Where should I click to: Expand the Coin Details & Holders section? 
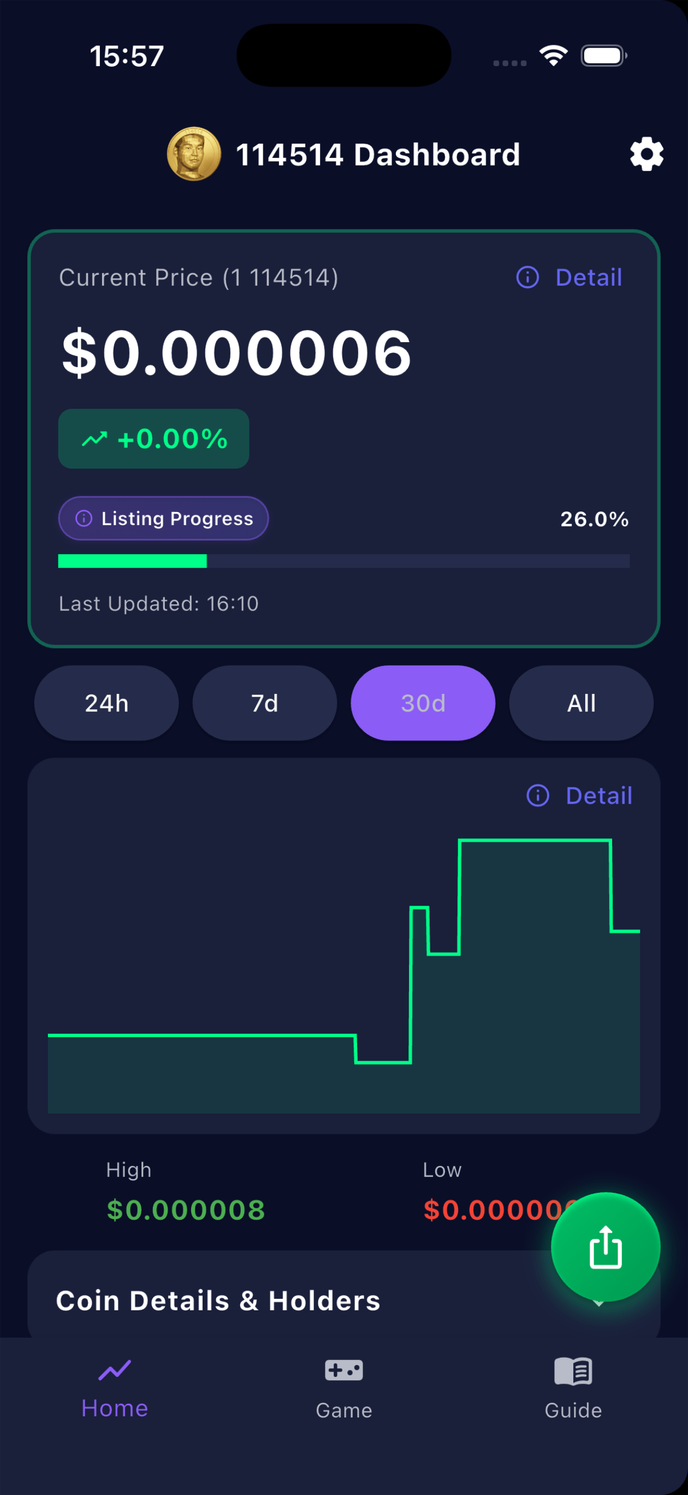point(218,1300)
